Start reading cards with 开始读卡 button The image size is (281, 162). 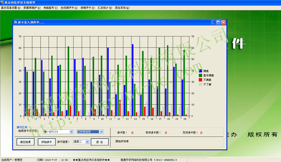(x=47, y=142)
